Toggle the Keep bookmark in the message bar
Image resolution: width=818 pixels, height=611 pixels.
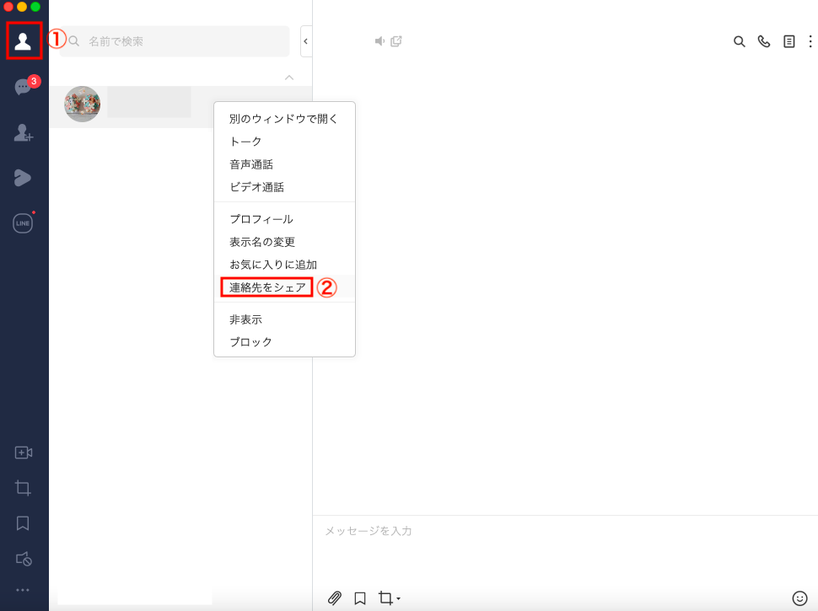coord(360,598)
